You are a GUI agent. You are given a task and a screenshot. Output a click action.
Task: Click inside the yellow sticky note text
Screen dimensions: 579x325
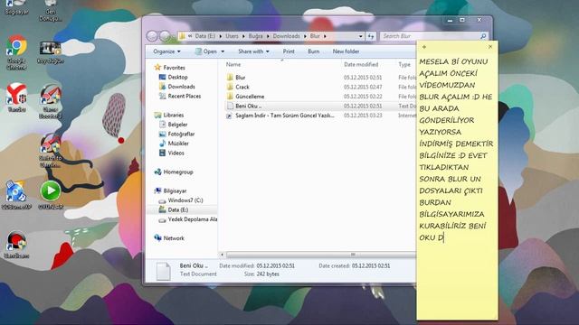point(456,149)
